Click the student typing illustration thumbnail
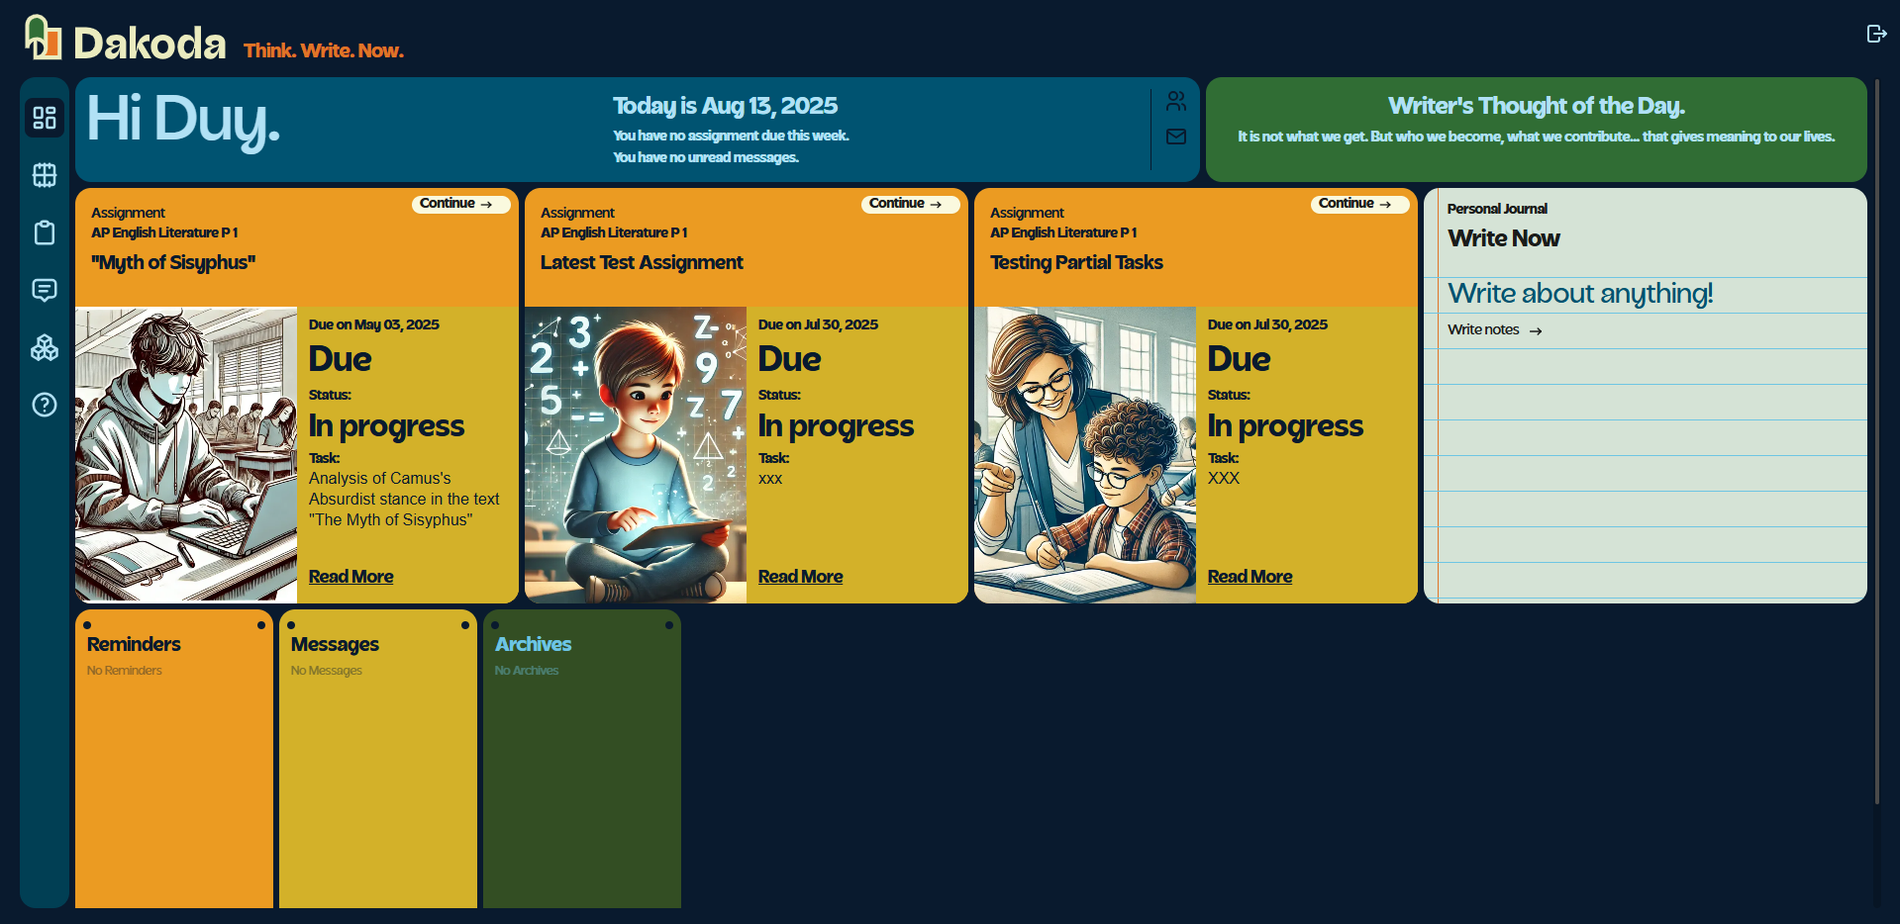The width and height of the screenshot is (1900, 924). (x=186, y=454)
